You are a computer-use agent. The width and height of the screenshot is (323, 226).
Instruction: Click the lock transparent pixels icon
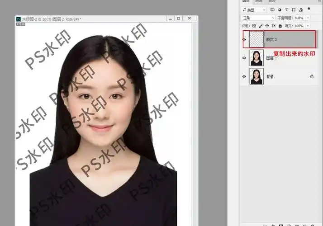[x=254, y=26]
